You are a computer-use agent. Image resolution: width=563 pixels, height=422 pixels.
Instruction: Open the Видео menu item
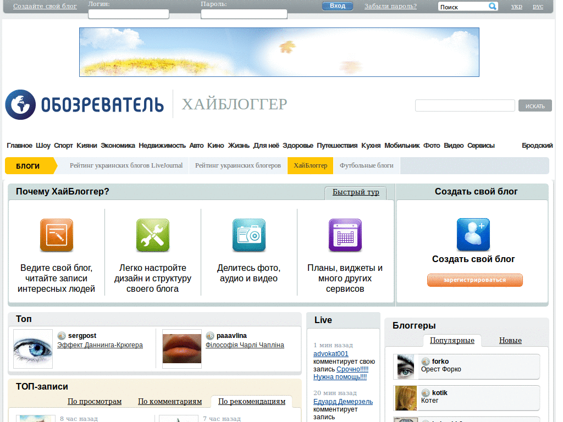[454, 145]
